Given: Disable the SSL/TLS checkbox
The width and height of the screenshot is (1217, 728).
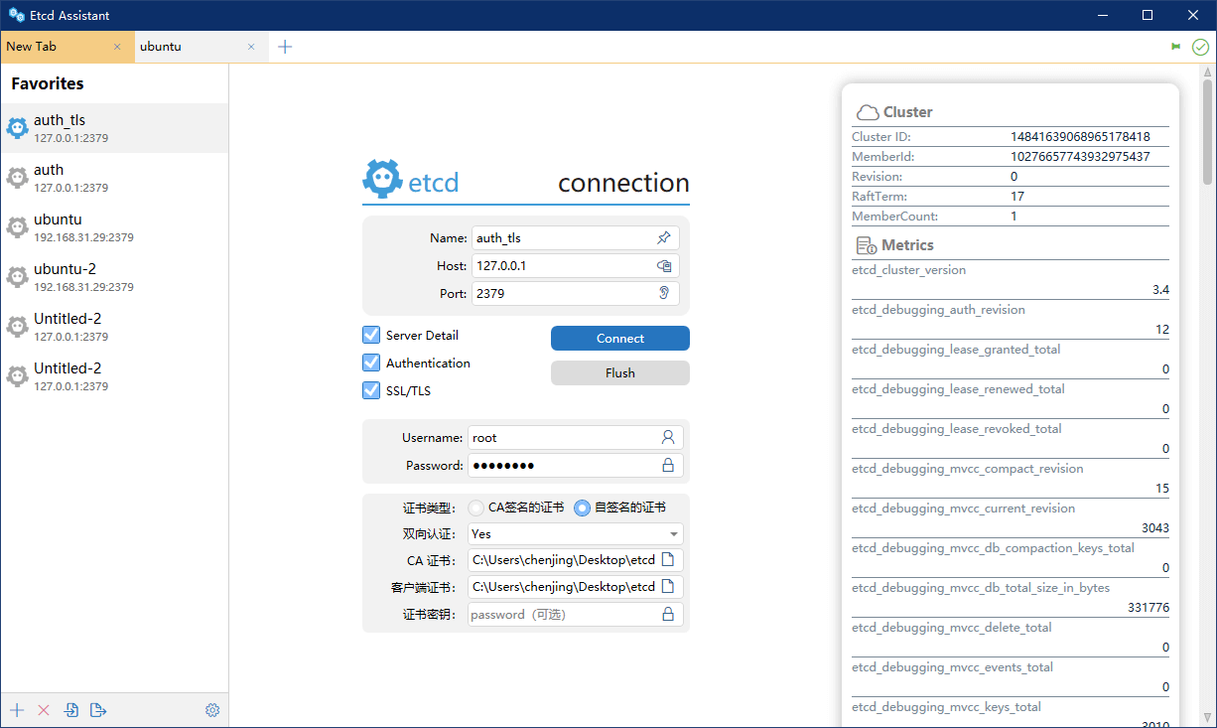Looking at the screenshot, I should click(371, 390).
